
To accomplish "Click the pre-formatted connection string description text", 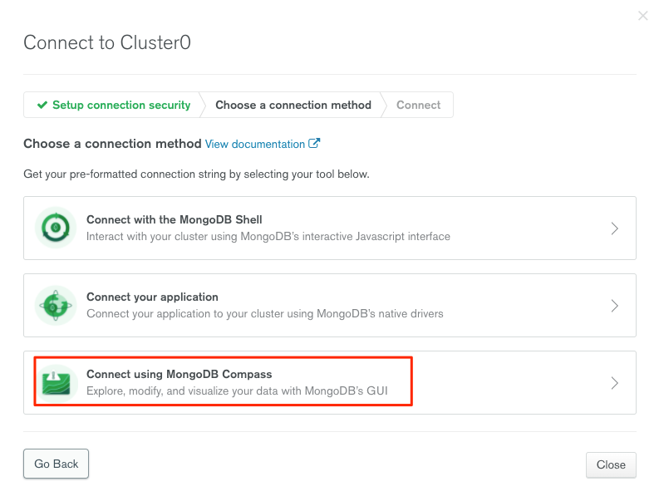I will (x=196, y=174).
